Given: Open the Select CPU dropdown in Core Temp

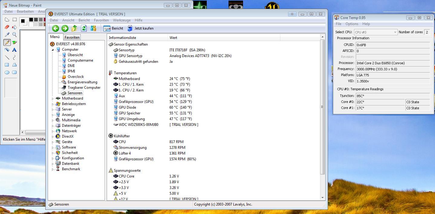Looking at the screenshot, I should [375, 32].
